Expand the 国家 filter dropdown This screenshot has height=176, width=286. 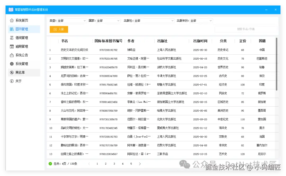(108, 21)
